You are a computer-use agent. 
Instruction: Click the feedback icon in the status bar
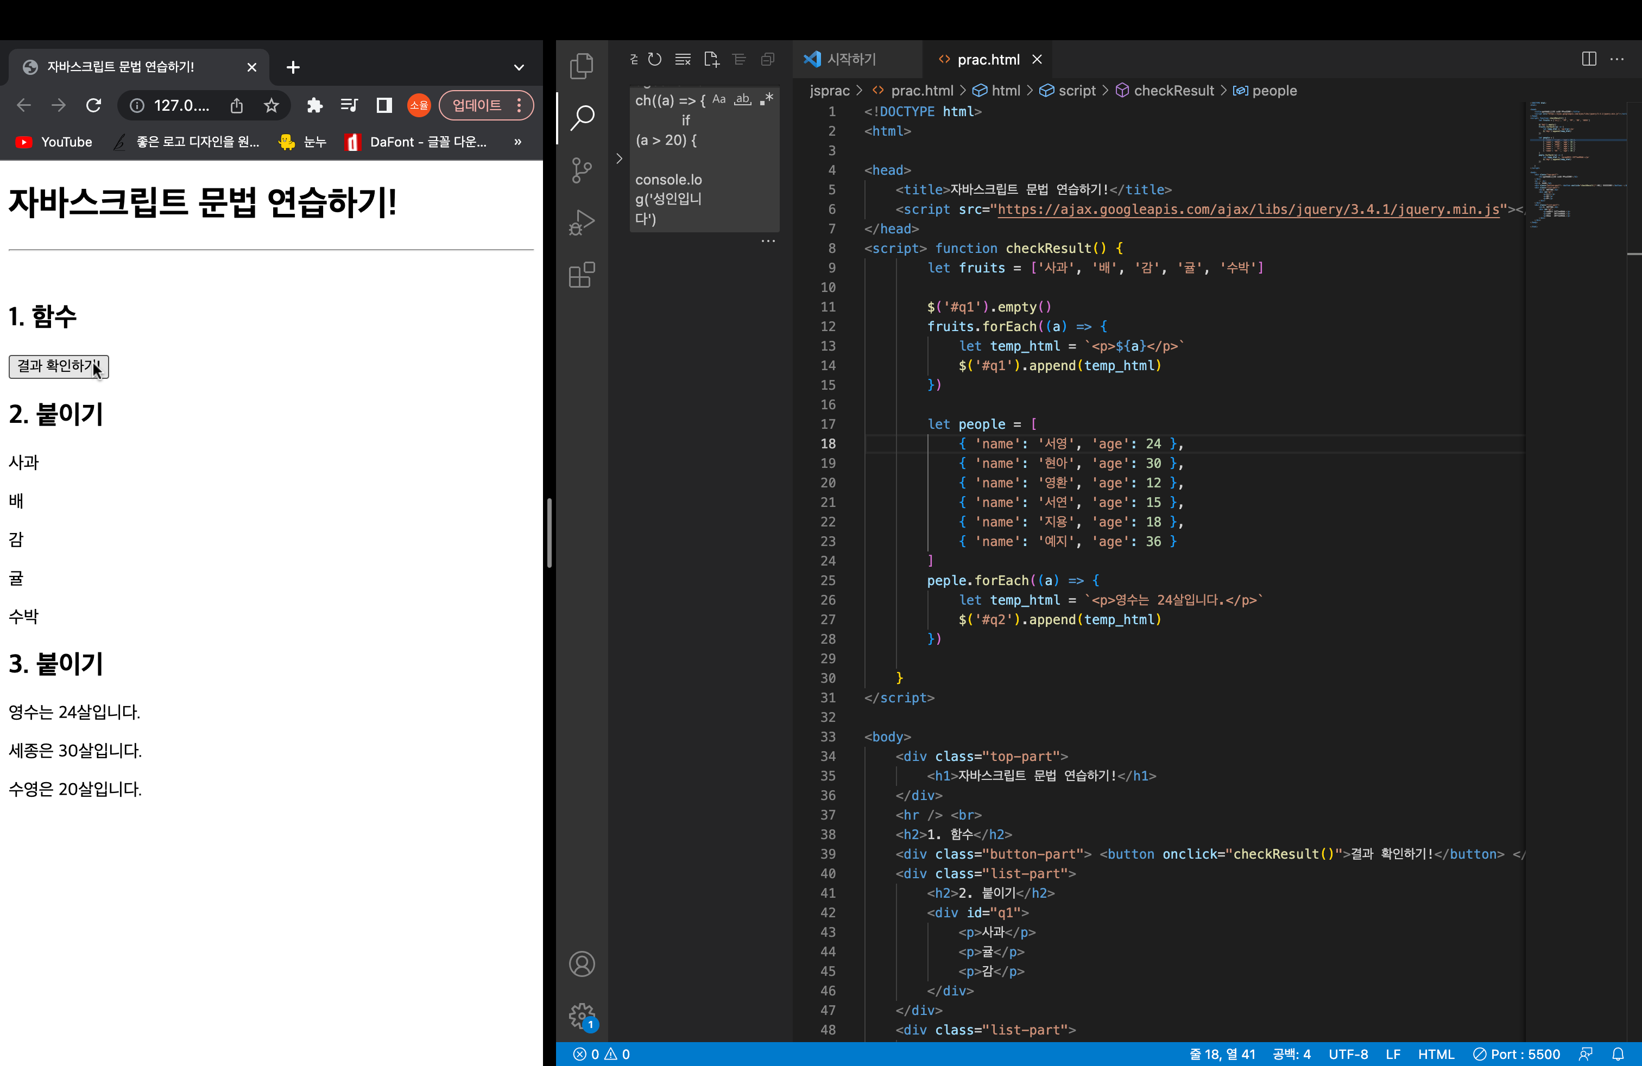click(1586, 1054)
